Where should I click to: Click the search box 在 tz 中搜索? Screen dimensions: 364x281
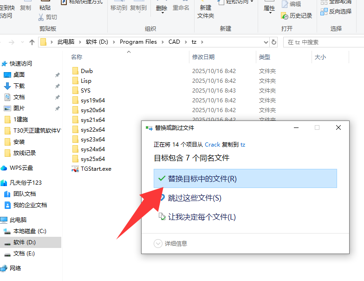click(320, 42)
